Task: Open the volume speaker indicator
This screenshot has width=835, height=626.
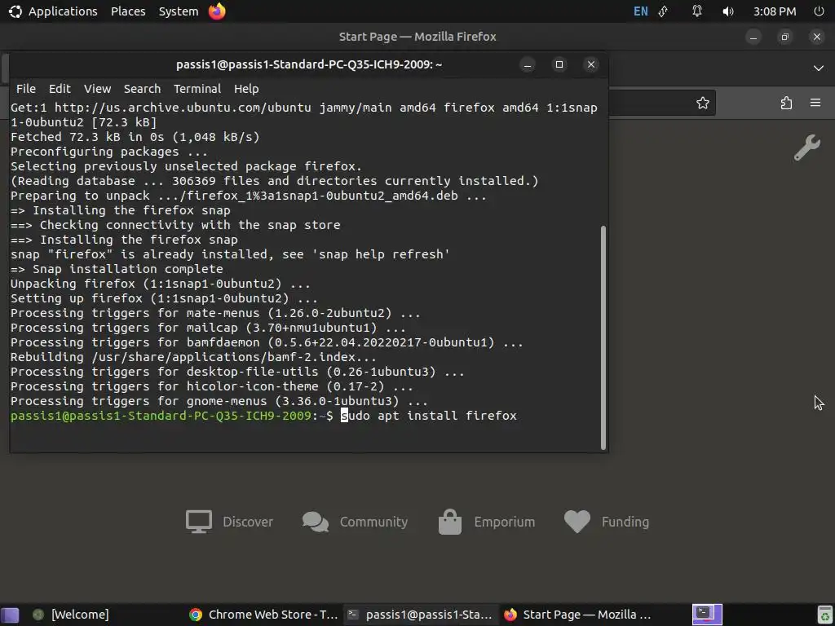Action: point(728,11)
